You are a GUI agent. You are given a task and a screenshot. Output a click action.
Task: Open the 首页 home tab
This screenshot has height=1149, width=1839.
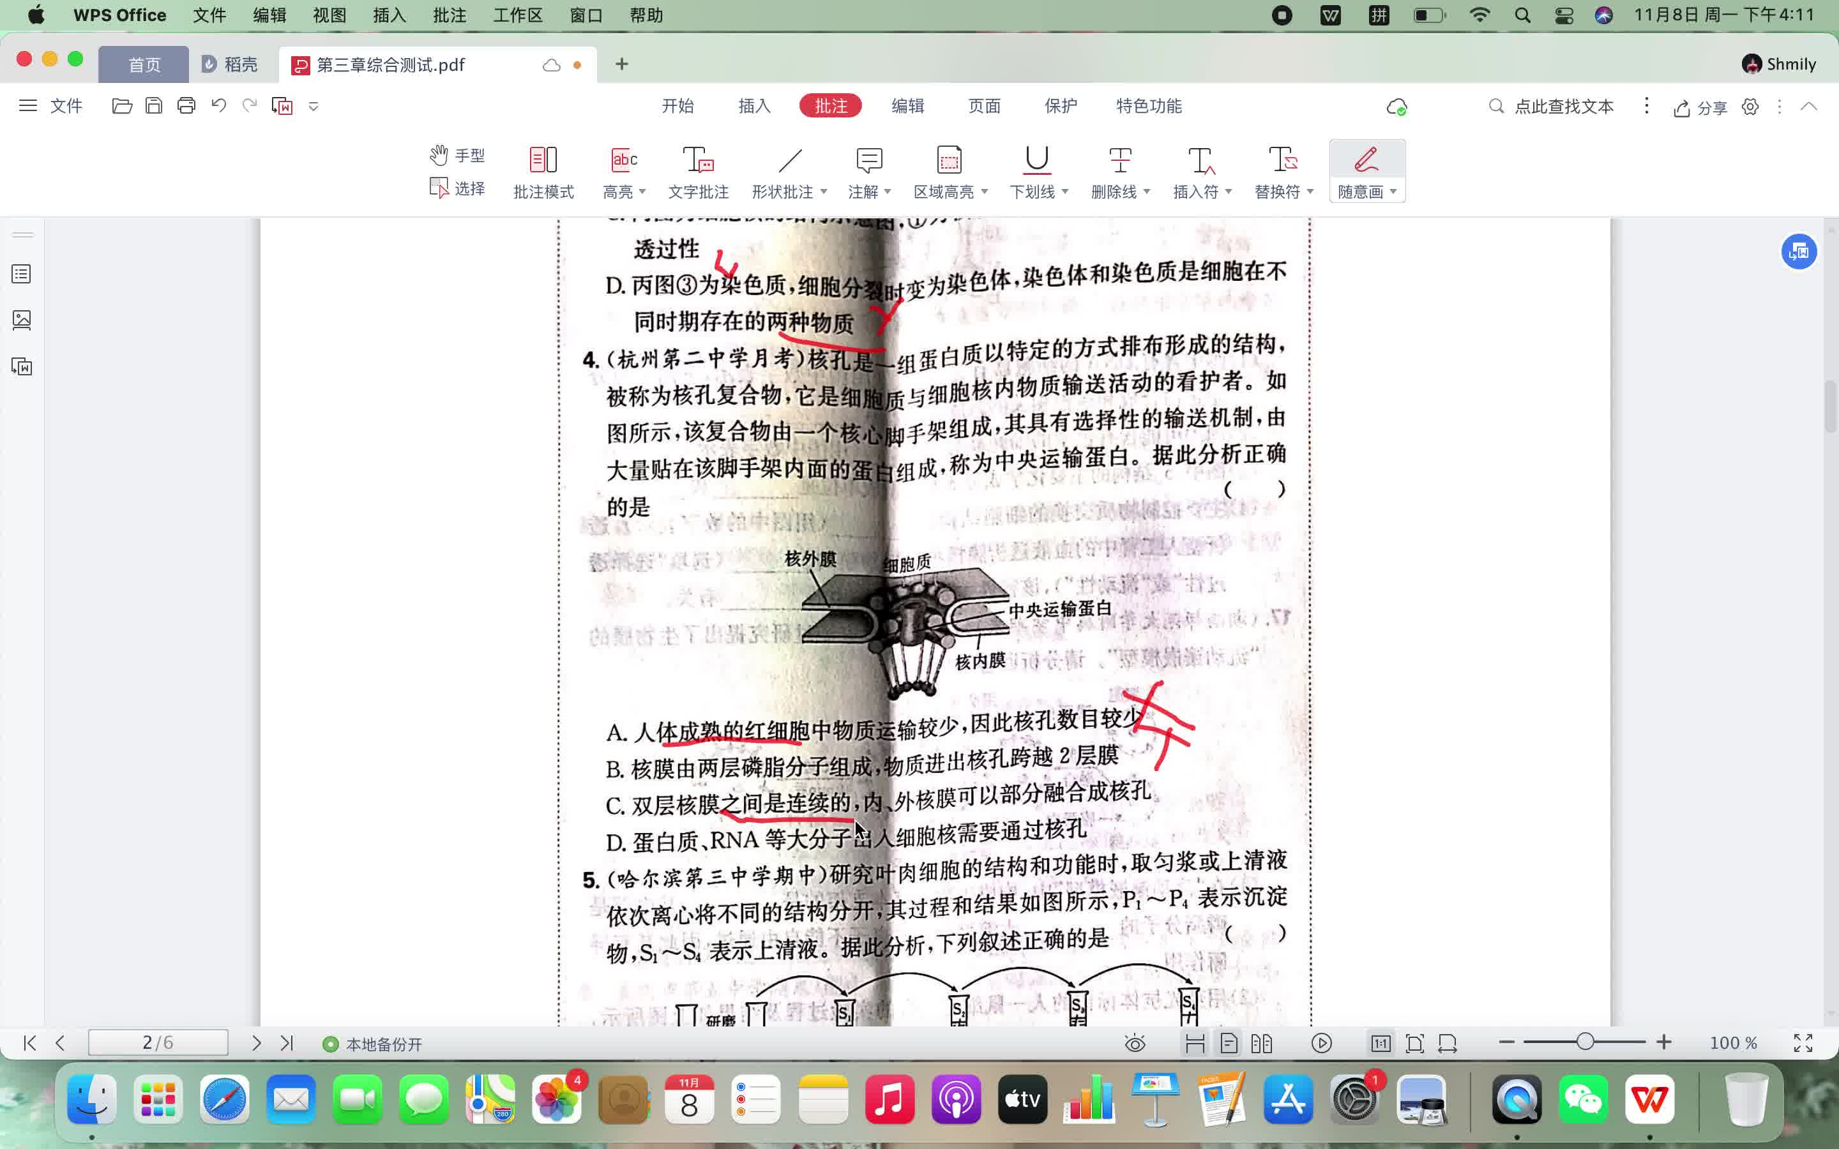click(144, 64)
